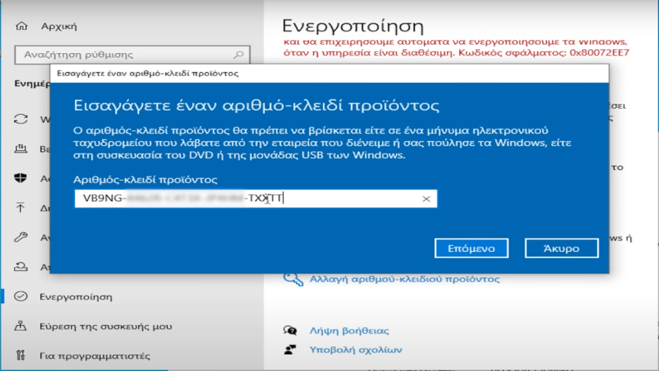Image resolution: width=659 pixels, height=371 pixels.
Task: Select the Windows Security shield icon
Action: click(21, 178)
